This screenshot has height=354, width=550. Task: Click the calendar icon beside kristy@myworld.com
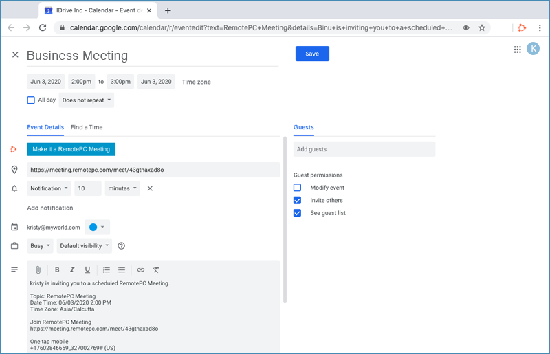(14, 227)
